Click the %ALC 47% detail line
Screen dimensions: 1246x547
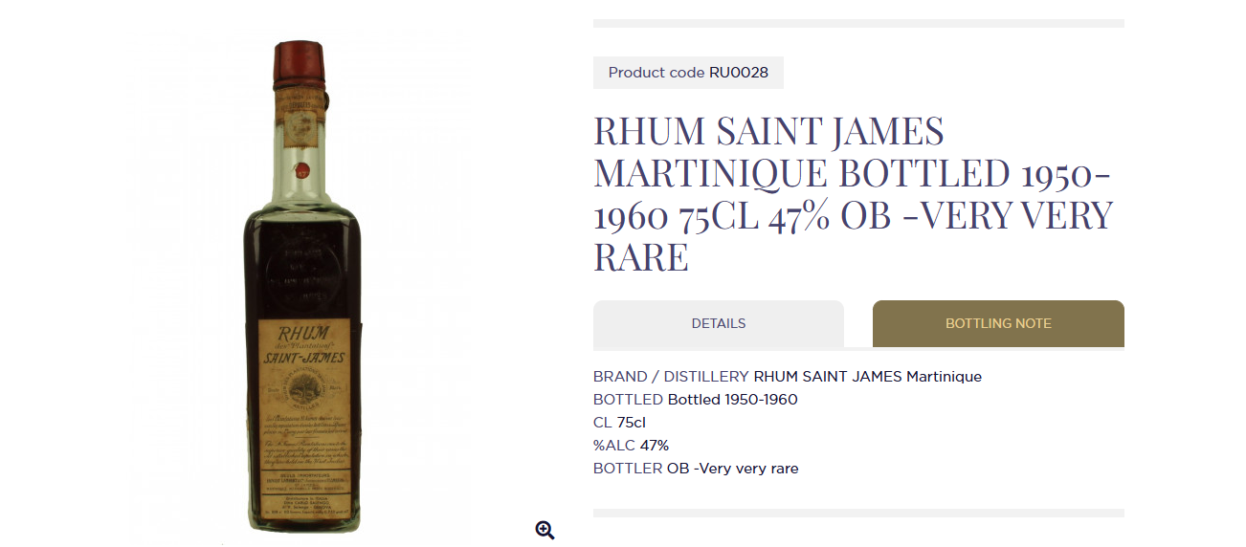click(631, 446)
